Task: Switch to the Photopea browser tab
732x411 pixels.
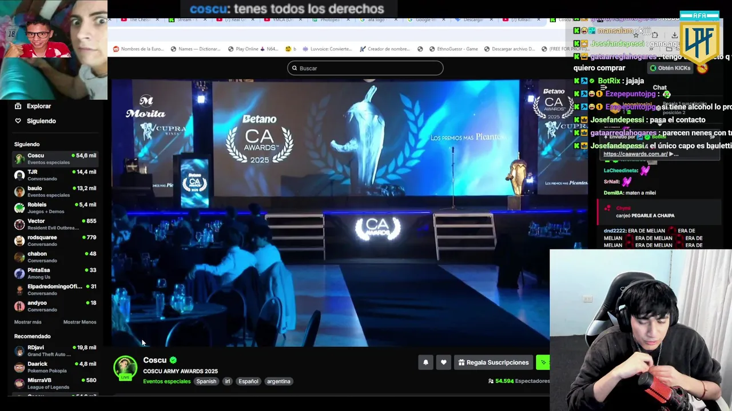Action: pos(330,20)
